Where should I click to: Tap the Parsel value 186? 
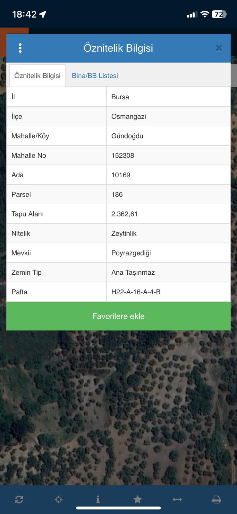click(x=117, y=194)
